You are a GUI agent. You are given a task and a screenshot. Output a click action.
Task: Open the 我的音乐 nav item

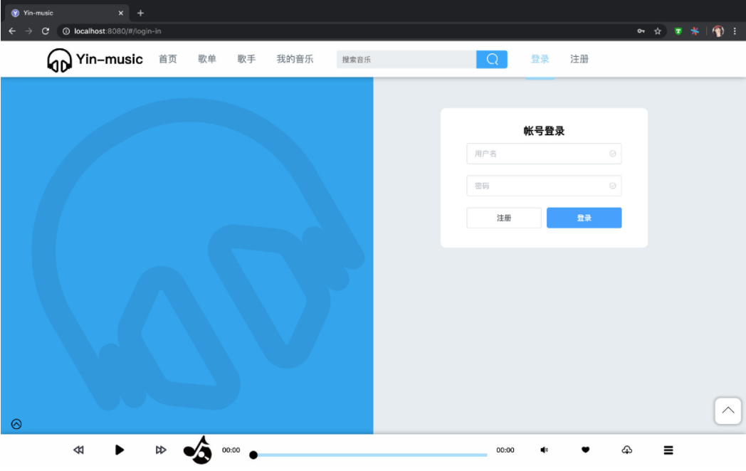(295, 59)
